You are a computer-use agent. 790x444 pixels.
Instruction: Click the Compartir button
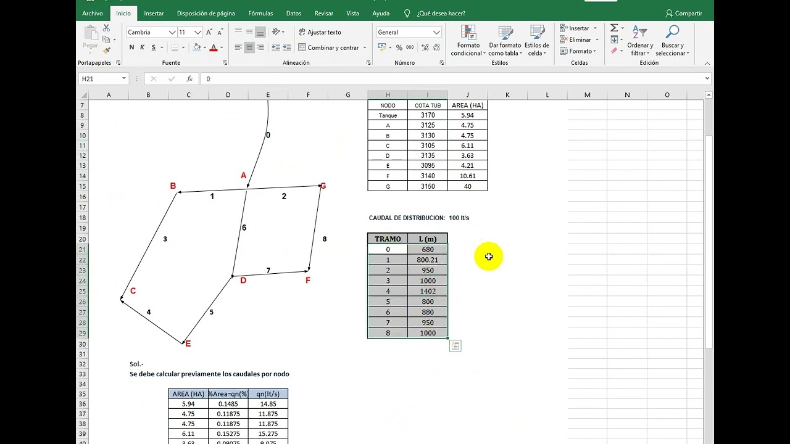[684, 13]
